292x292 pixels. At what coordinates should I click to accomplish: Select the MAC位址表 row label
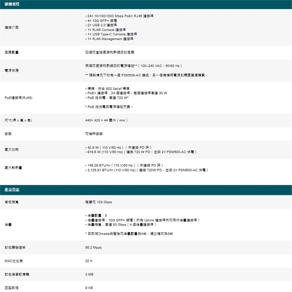pos(13,261)
